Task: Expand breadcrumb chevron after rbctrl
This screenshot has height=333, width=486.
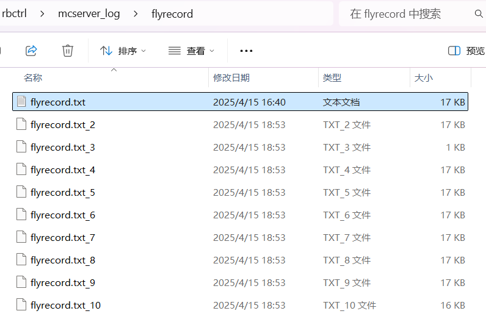Action: [x=42, y=13]
